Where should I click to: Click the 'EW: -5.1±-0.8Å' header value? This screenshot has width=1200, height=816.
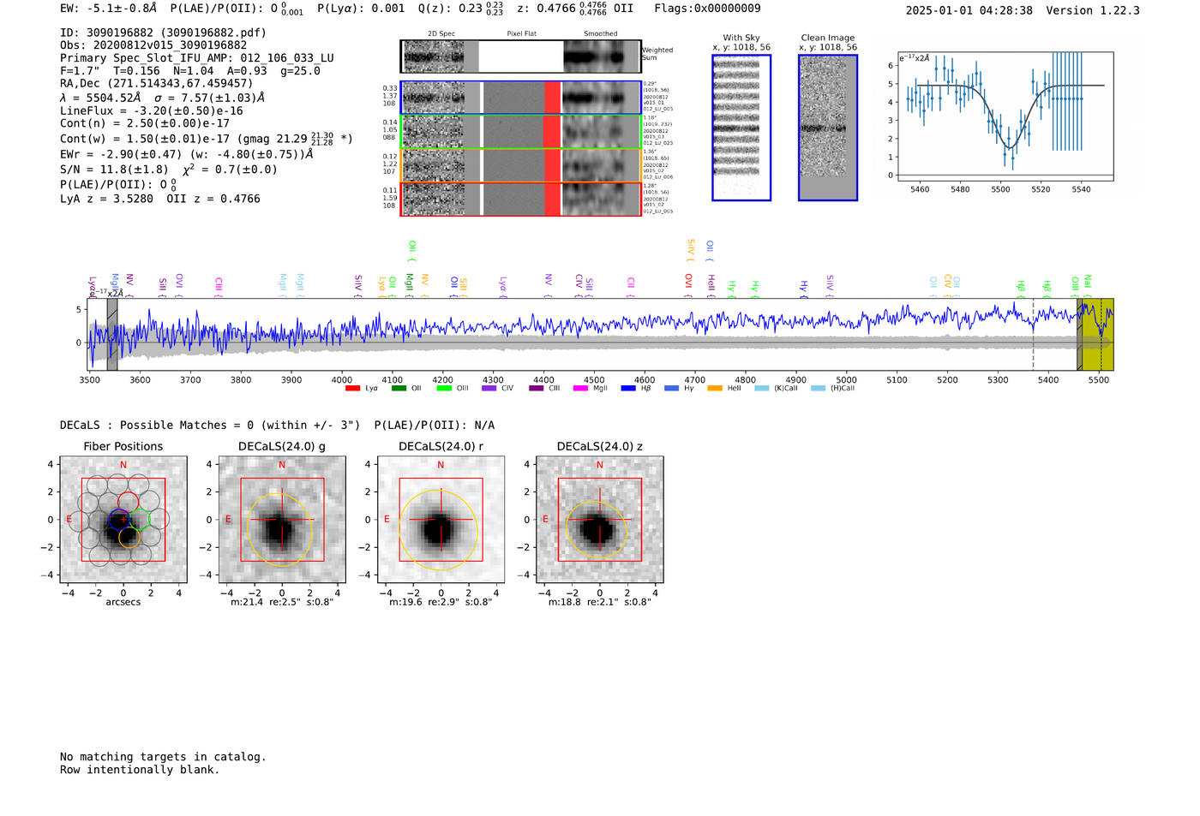pyautogui.click(x=109, y=9)
